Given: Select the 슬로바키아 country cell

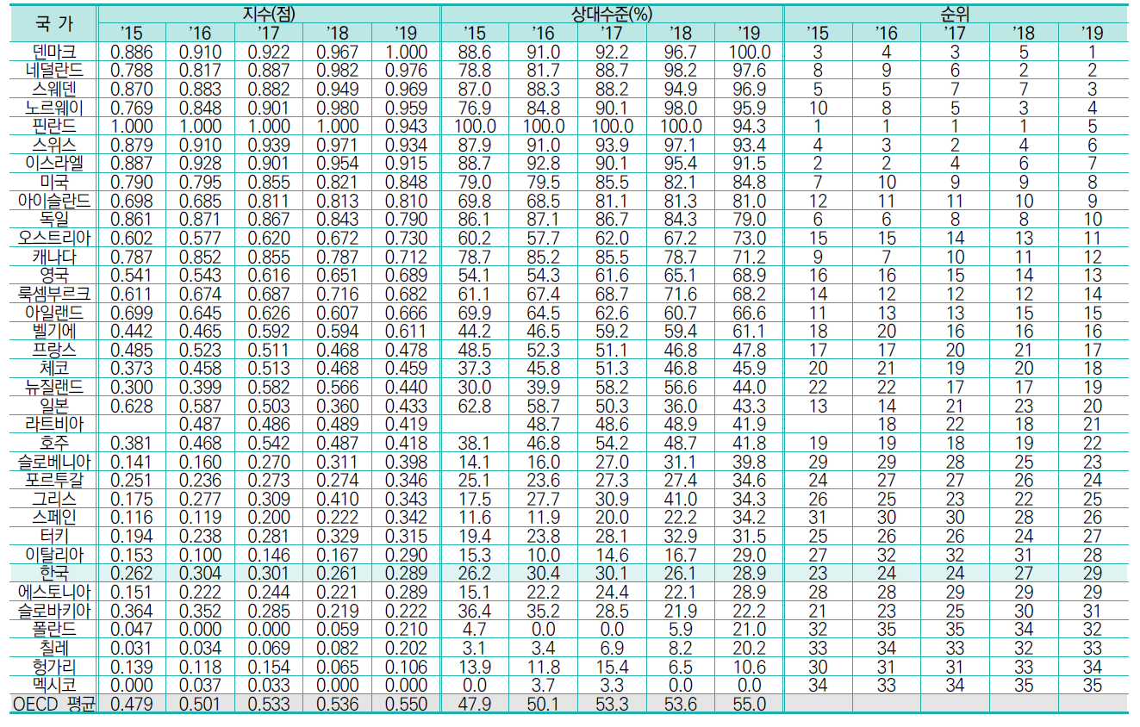Looking at the screenshot, I should [53, 610].
